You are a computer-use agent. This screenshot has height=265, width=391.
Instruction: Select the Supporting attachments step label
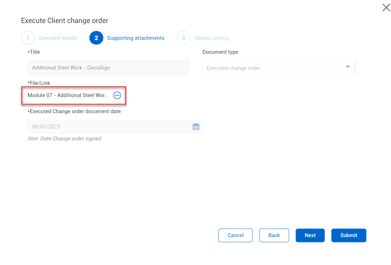pos(136,38)
